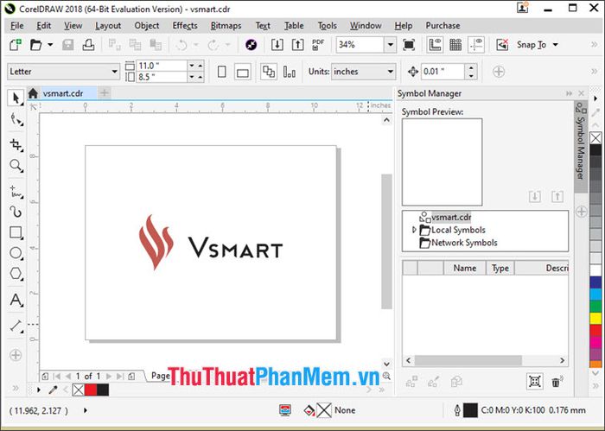Click the Type column header
Viewport: 605px width, 431px height.
500,268
